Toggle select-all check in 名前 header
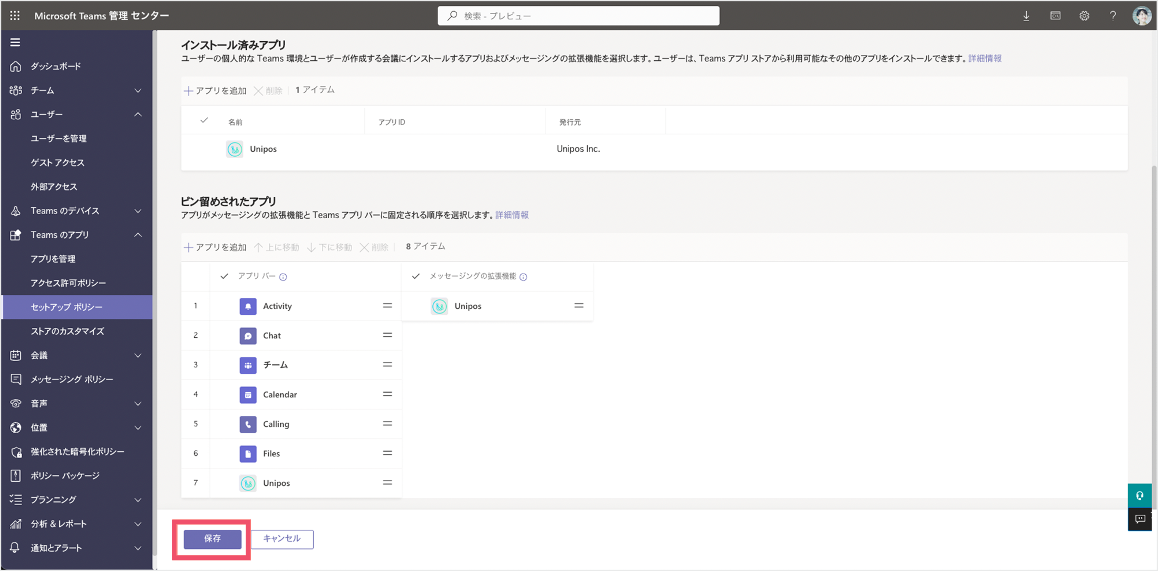1158x571 pixels. 204,120
